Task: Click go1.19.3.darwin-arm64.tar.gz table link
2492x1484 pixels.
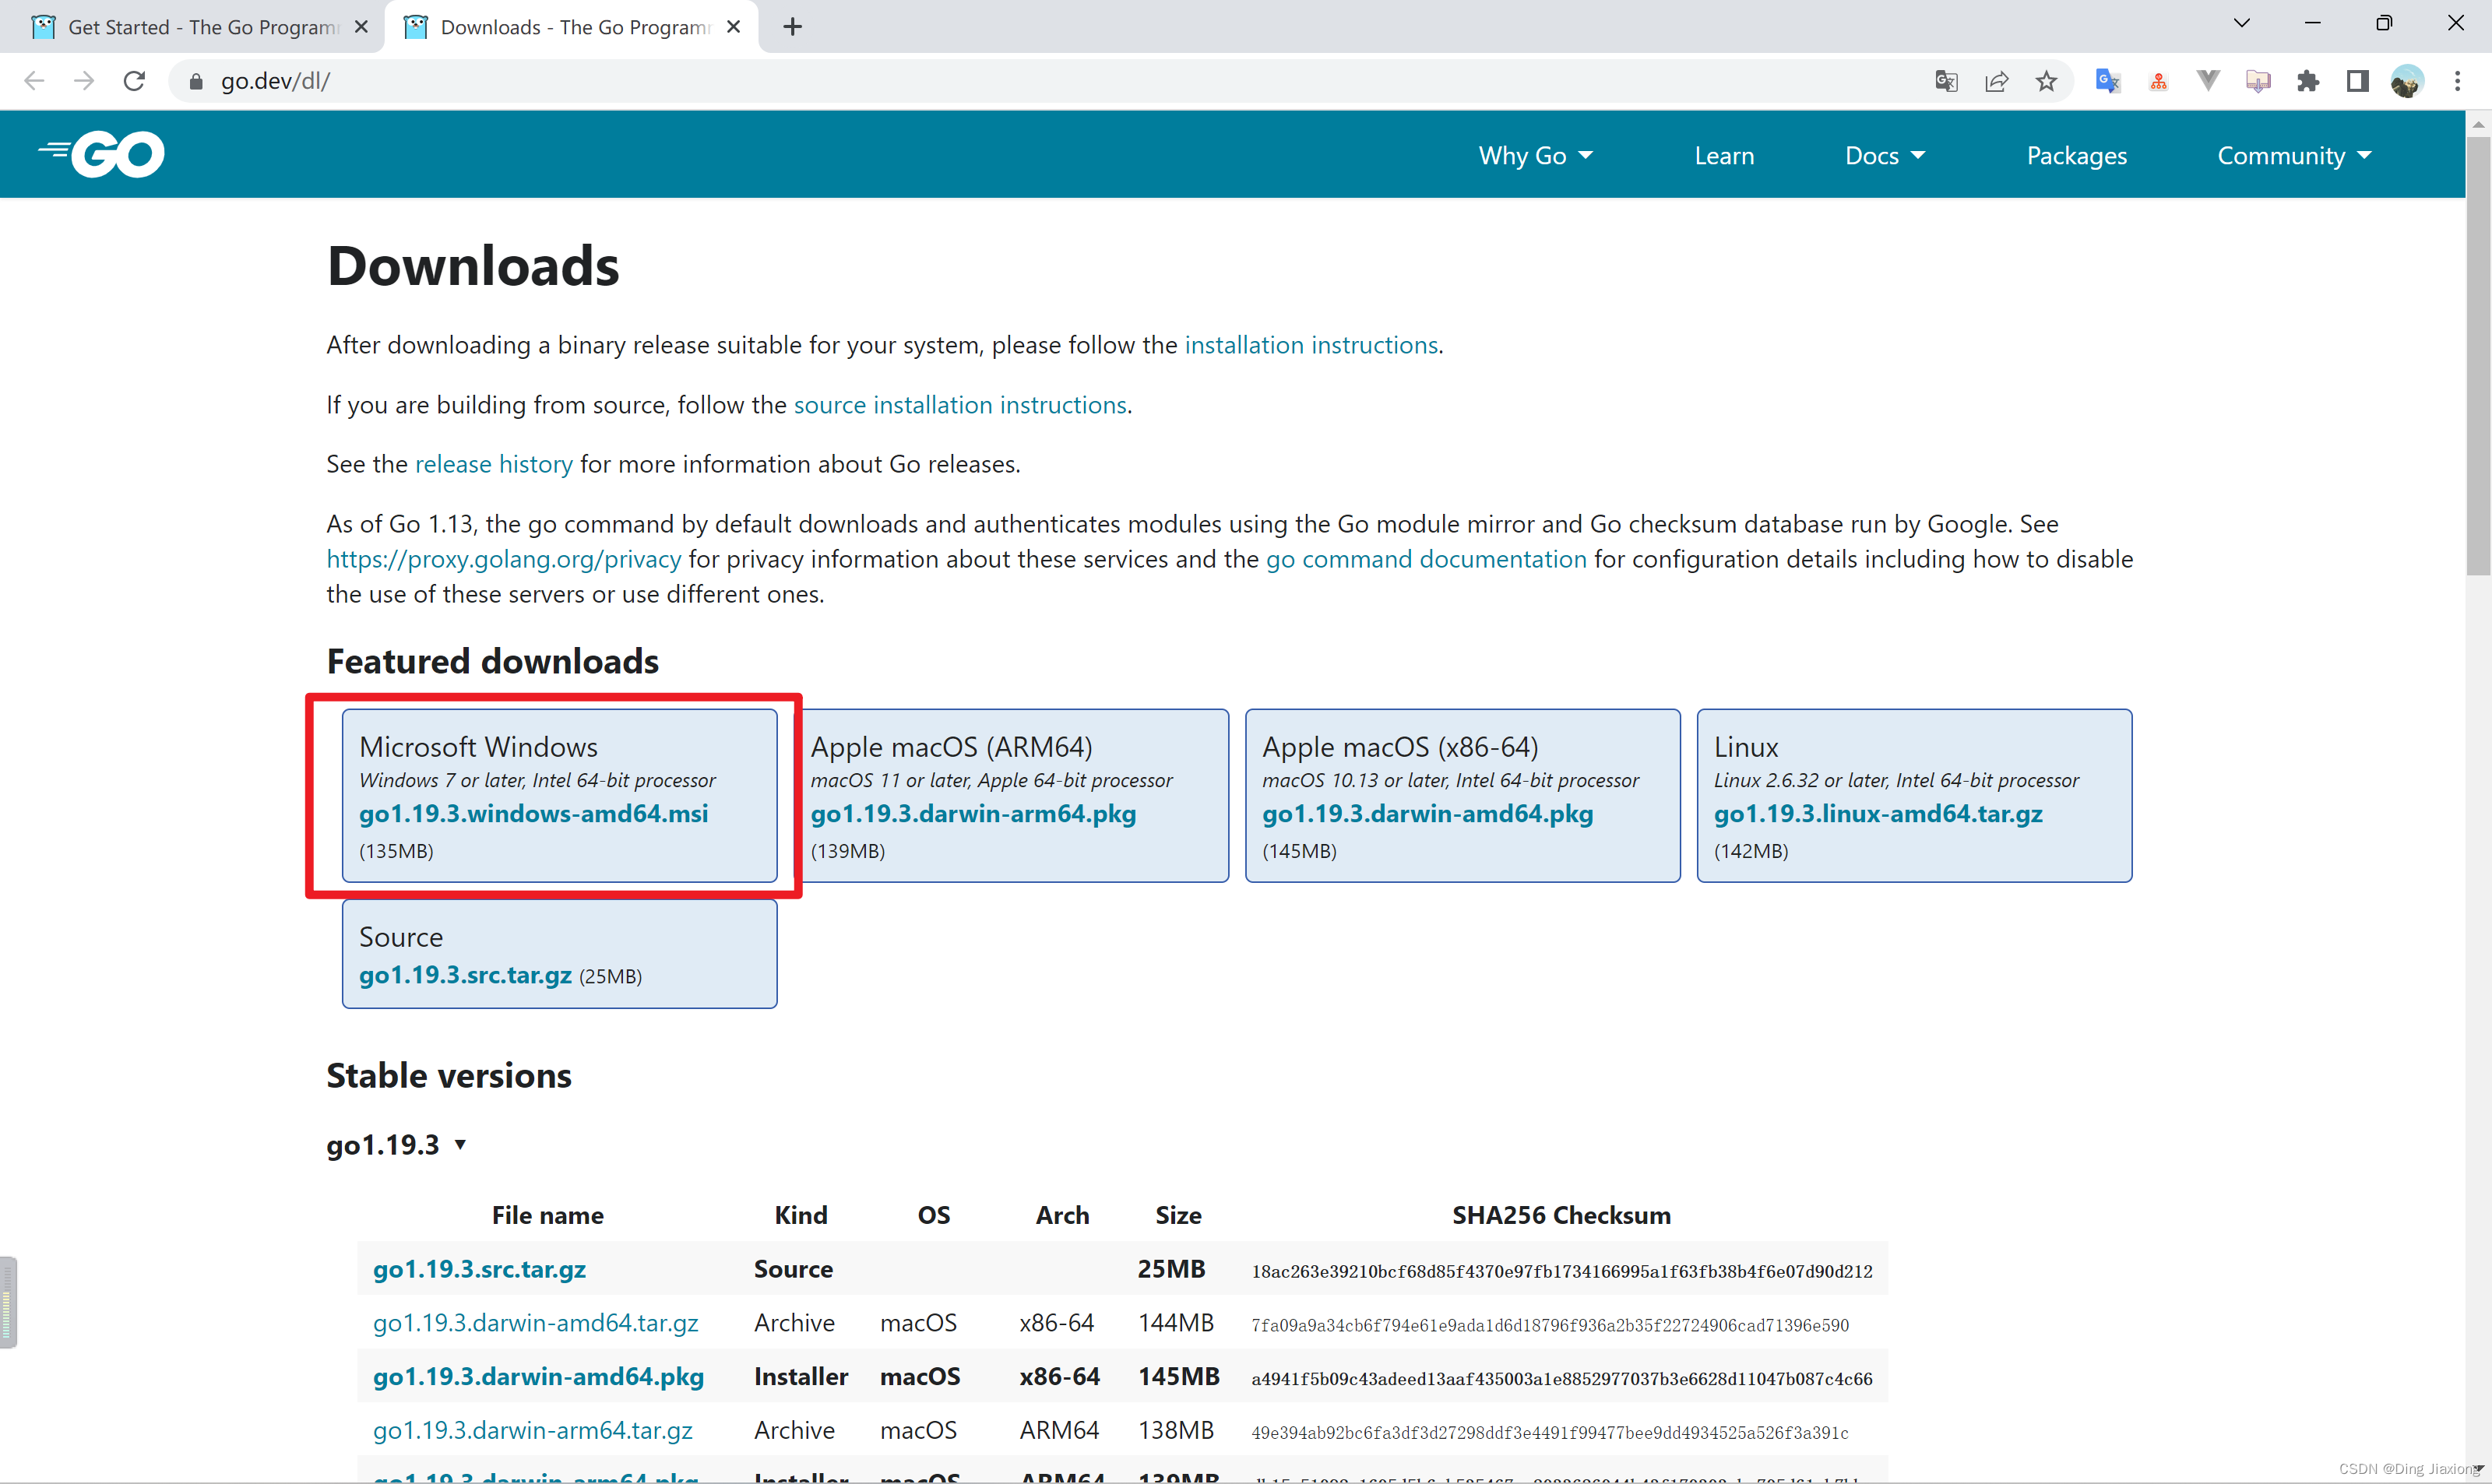Action: [532, 1430]
